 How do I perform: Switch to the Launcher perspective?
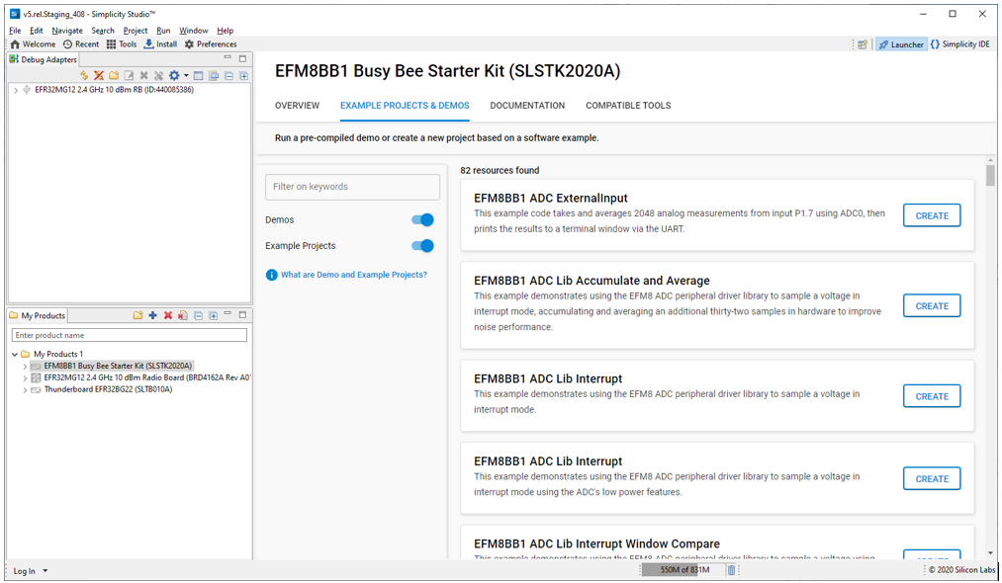900,44
